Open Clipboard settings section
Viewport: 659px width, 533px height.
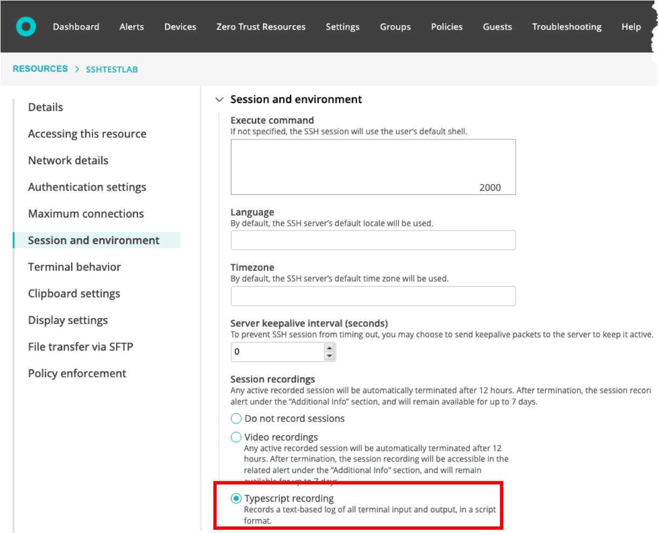(74, 293)
